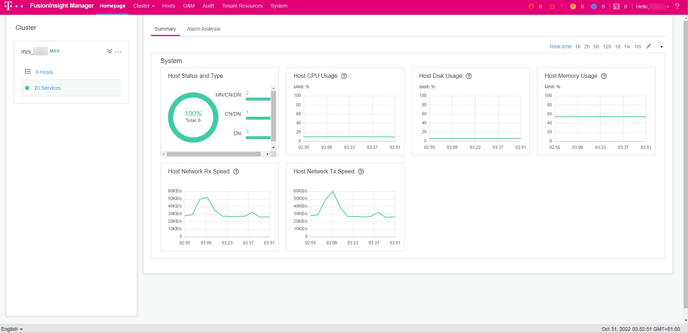688x333 pixels.
Task: Select the Real-time range
Action: 561,46
